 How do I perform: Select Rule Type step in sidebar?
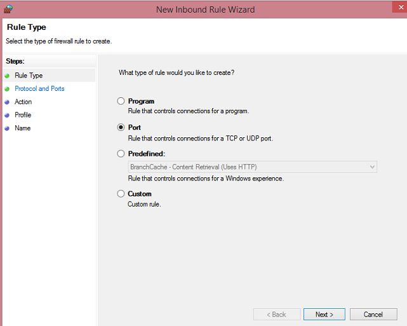click(x=29, y=76)
